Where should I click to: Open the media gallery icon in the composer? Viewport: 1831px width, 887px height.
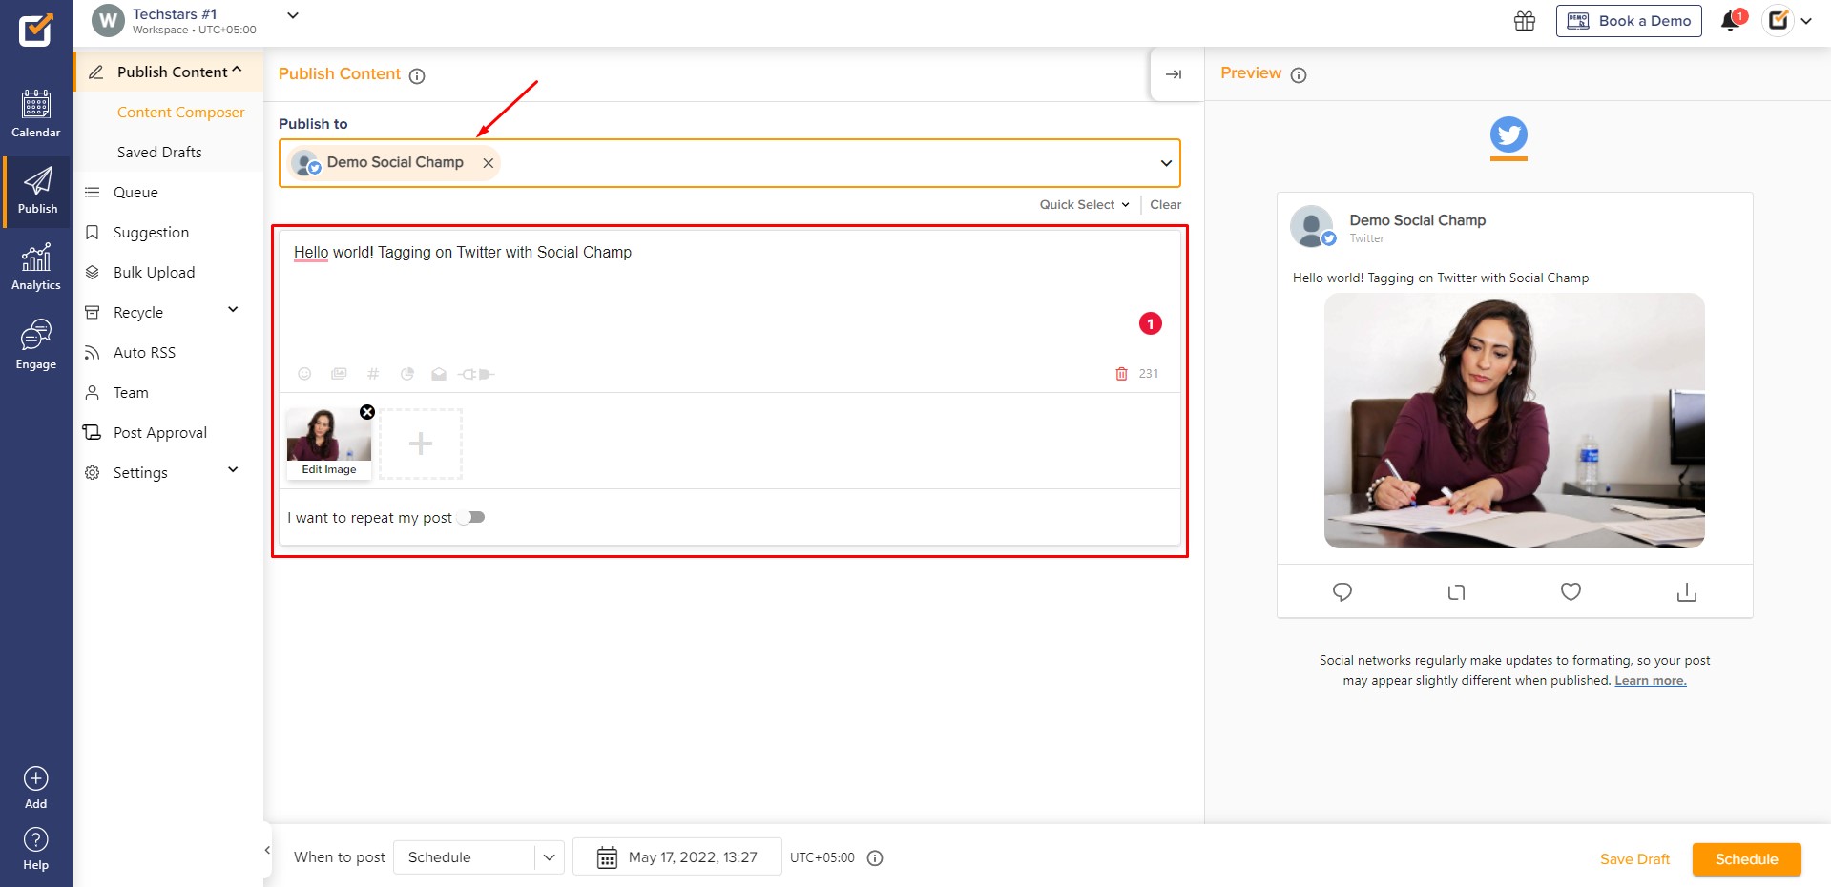tap(339, 374)
